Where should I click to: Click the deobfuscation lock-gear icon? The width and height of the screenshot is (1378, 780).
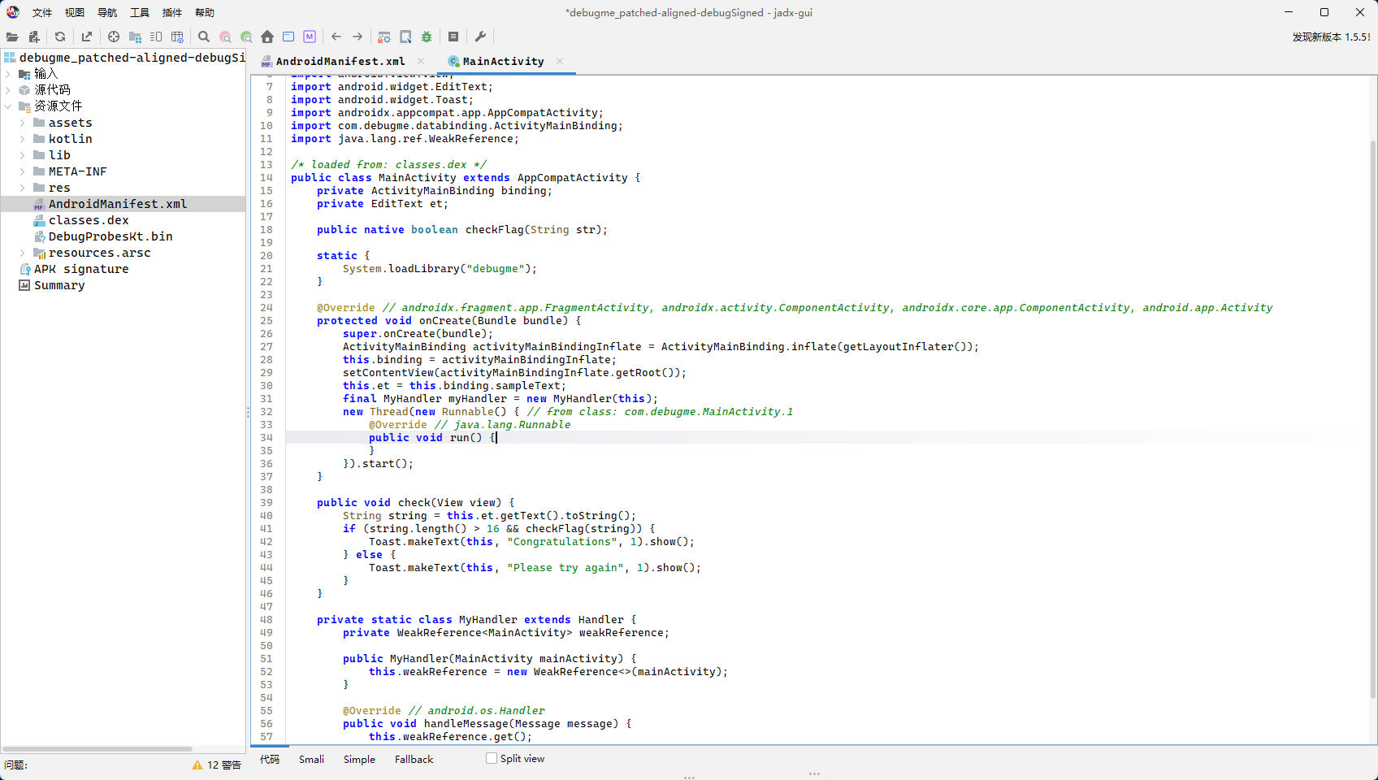coord(384,37)
